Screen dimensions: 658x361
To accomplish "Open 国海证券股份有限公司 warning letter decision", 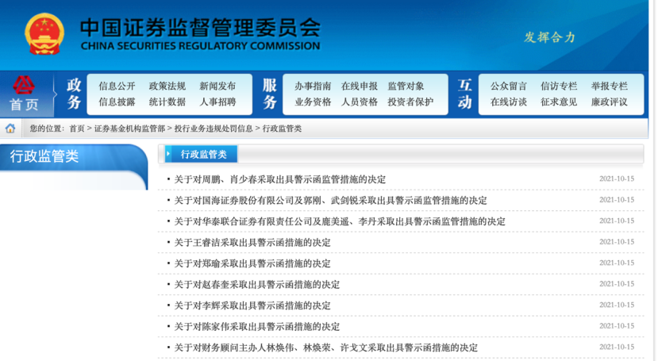I will (x=330, y=200).
